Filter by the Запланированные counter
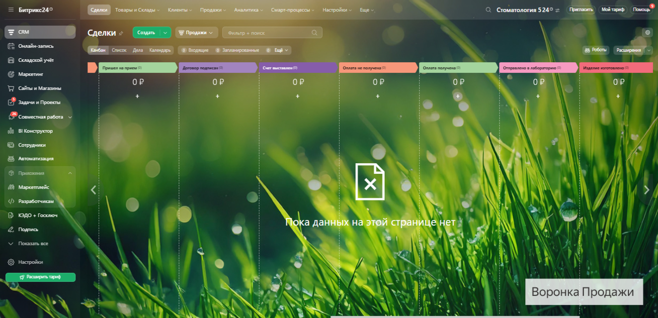658x318 pixels. pos(237,50)
